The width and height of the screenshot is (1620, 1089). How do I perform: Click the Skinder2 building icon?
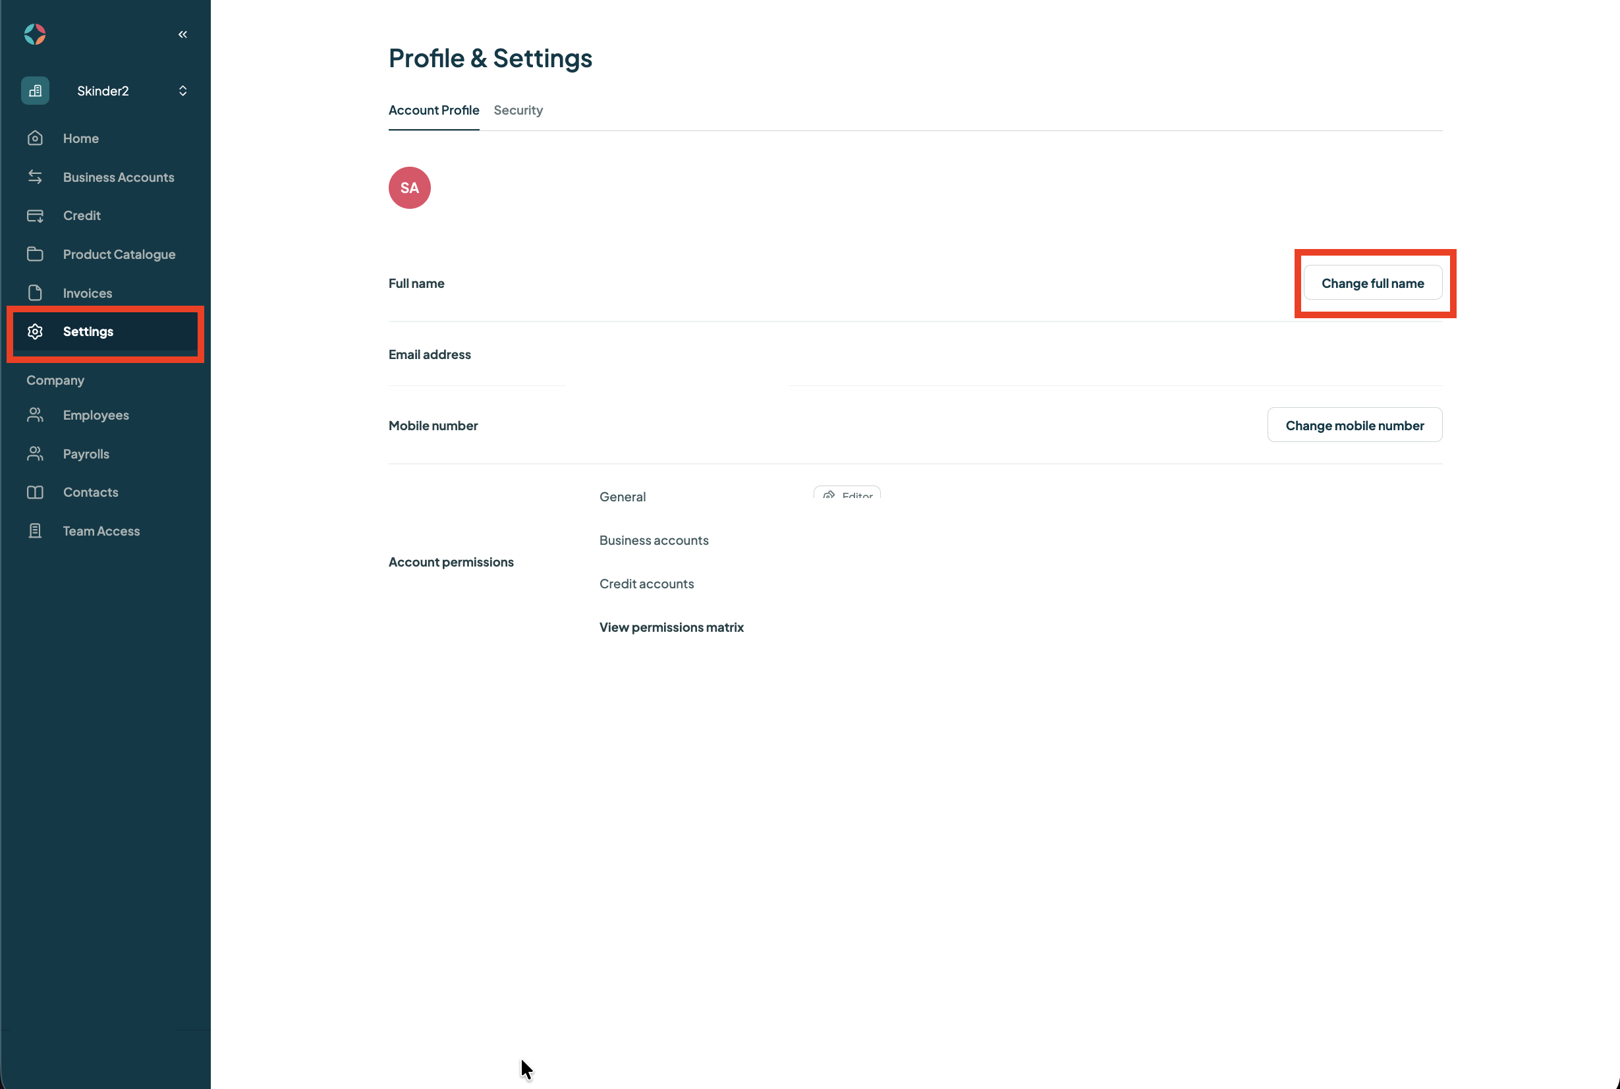click(35, 91)
